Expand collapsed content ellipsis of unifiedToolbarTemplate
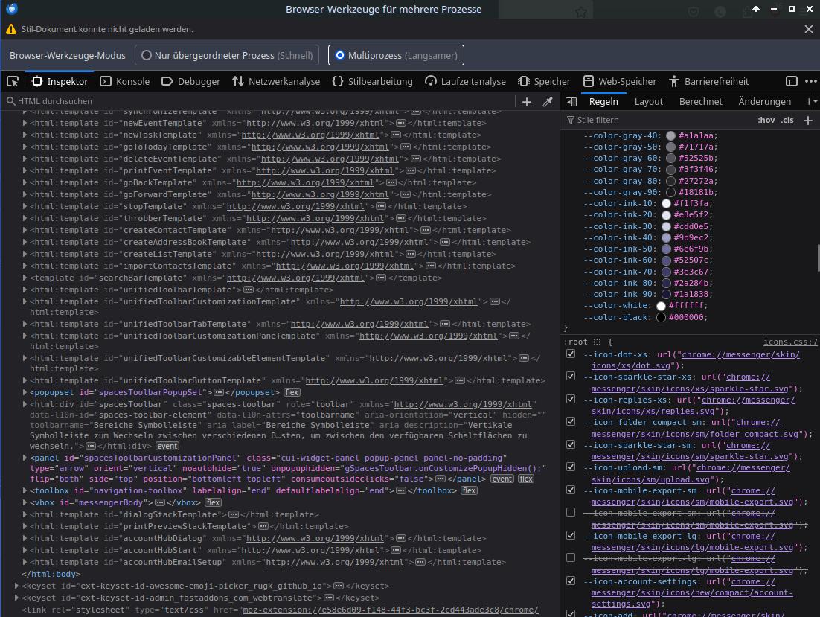Image resolution: width=820 pixels, height=617 pixels. click(x=249, y=290)
